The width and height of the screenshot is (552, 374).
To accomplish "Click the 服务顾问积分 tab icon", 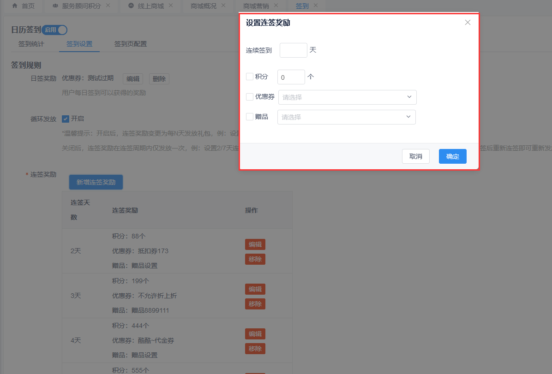I will coord(55,6).
